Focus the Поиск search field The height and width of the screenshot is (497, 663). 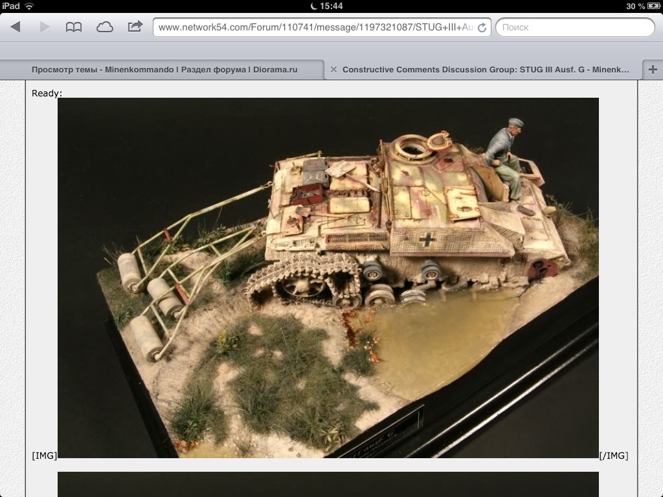(x=575, y=27)
